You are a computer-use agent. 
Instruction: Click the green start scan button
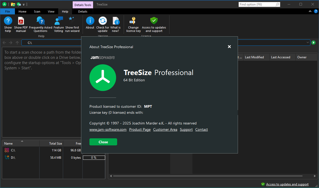click(x=314, y=43)
